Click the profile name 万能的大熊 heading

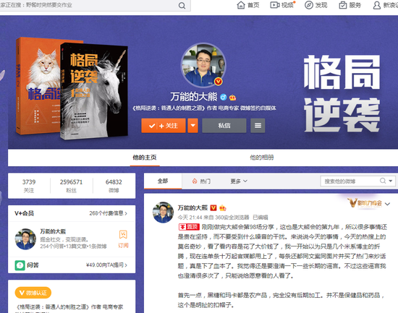(194, 97)
